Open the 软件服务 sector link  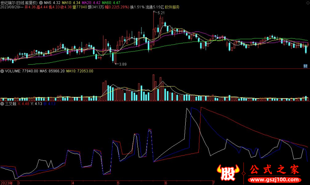[x=172, y=7]
